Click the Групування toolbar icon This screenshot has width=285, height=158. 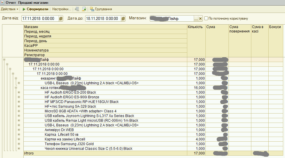tap(92, 9)
